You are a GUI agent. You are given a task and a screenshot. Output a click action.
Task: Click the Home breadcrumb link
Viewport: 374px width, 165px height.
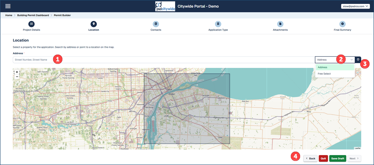[9, 15]
